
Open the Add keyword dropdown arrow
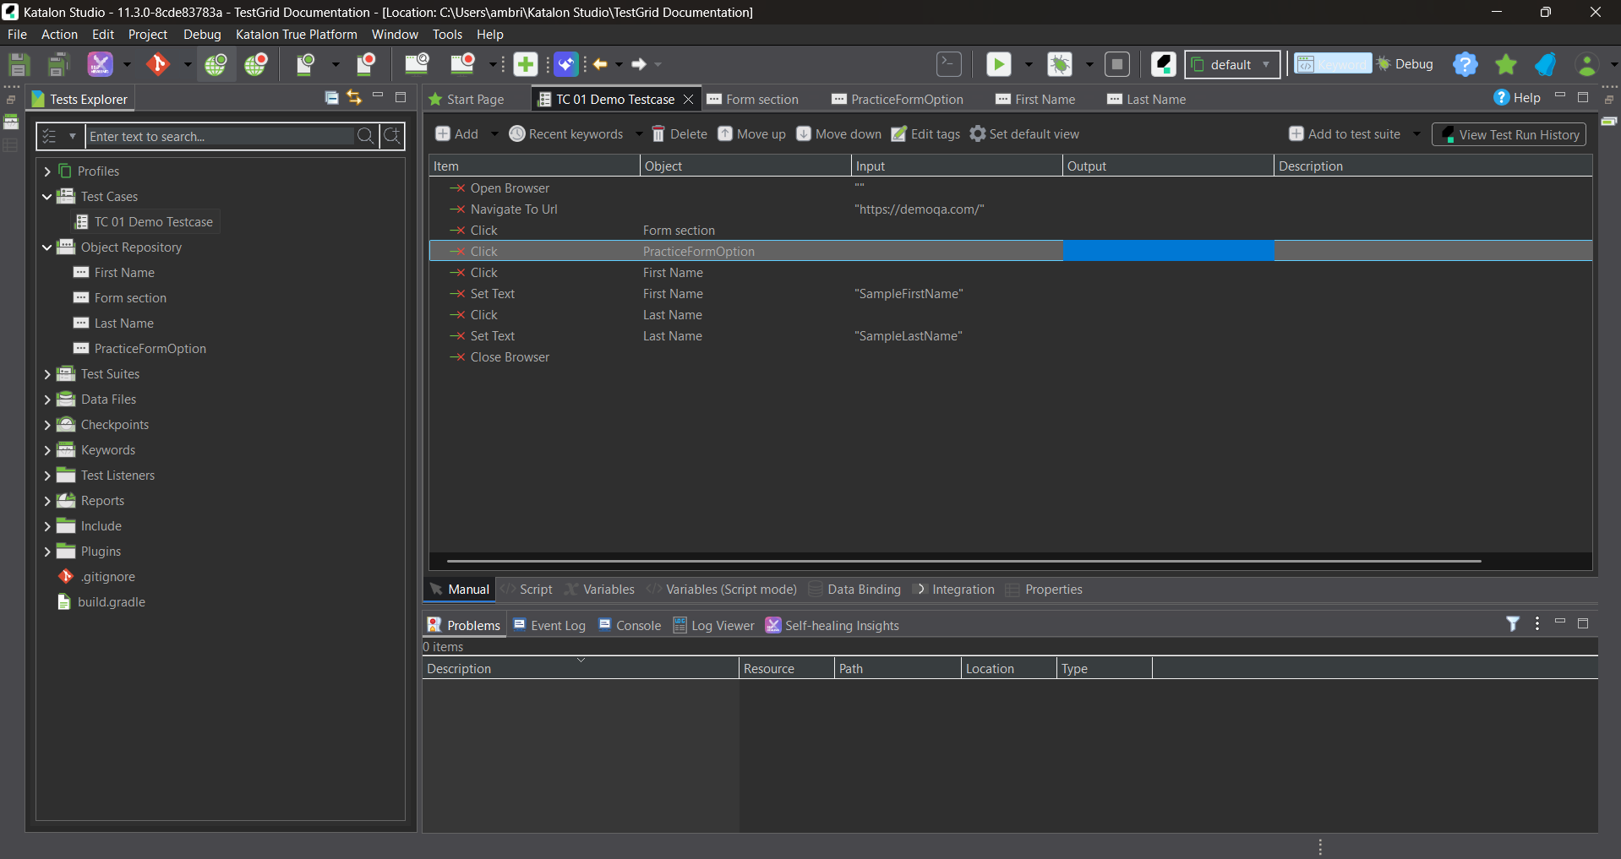(x=494, y=134)
